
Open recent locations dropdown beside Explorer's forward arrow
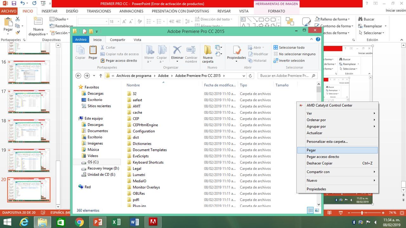[x=94, y=76]
